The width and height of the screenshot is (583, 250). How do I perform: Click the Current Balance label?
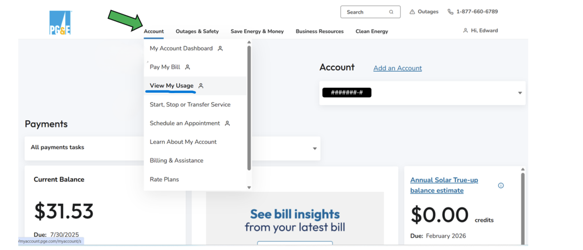59,179
